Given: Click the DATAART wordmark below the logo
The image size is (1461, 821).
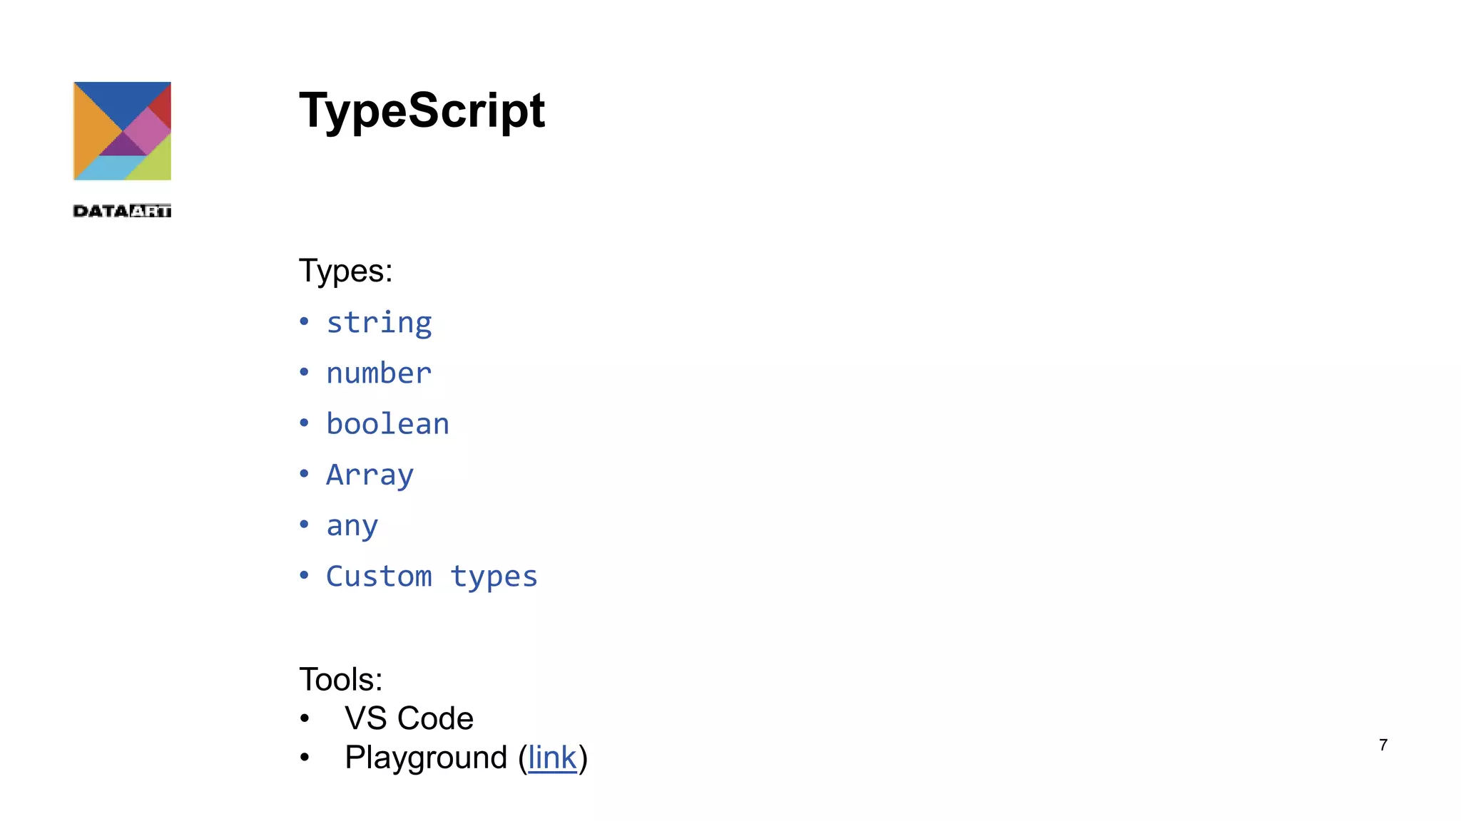Looking at the screenshot, I should point(122,211).
